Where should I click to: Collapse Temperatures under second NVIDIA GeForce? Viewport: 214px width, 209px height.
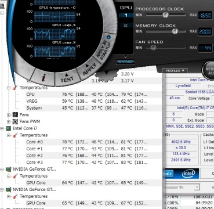pyautogui.click(x=9, y=196)
